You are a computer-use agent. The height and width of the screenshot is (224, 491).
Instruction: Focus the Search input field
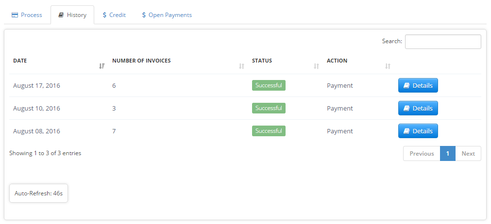coord(443,42)
